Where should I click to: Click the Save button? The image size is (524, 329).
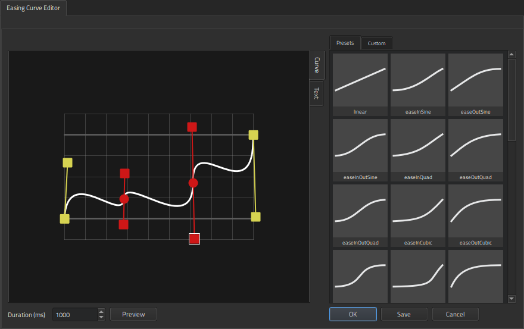(x=404, y=314)
